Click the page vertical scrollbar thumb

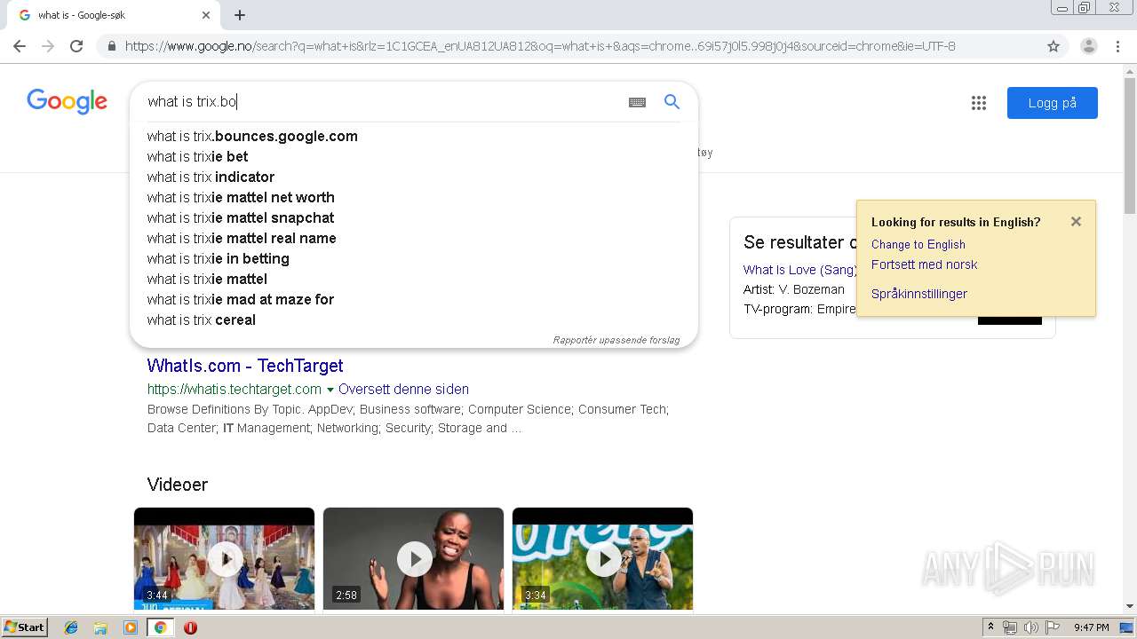(x=1130, y=146)
